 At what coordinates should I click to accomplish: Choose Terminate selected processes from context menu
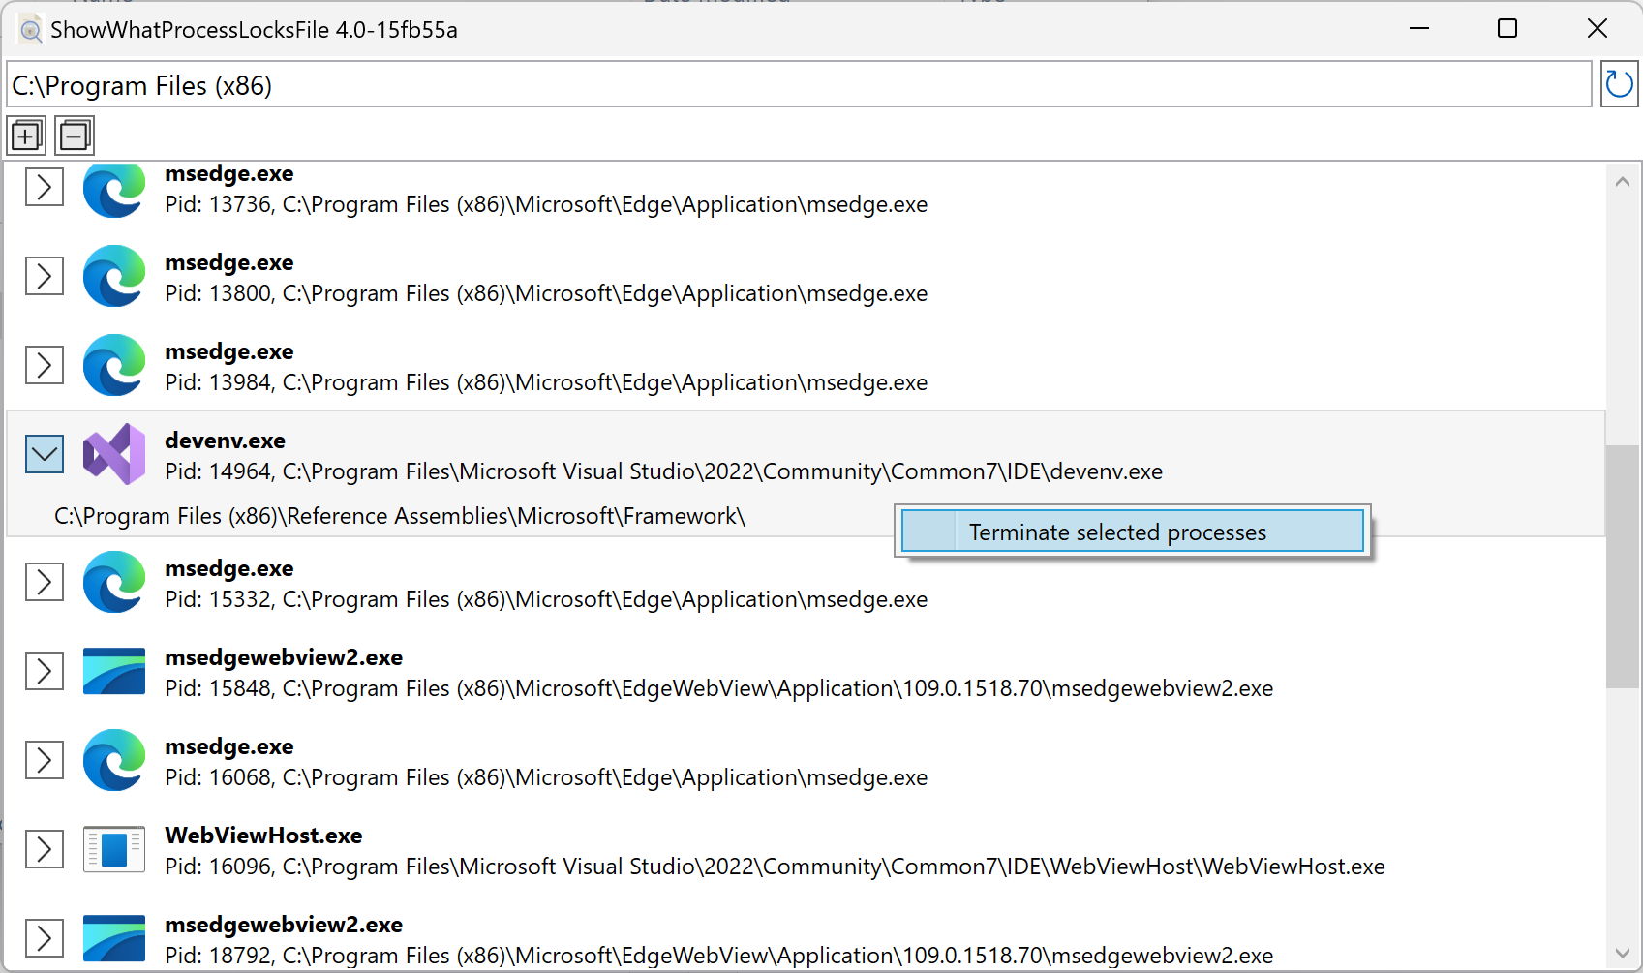[x=1132, y=532]
